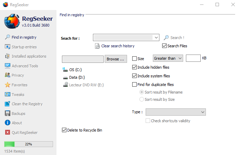This screenshot has height=155, width=241.
Task: Click the folder path input field
Action: pos(83,59)
